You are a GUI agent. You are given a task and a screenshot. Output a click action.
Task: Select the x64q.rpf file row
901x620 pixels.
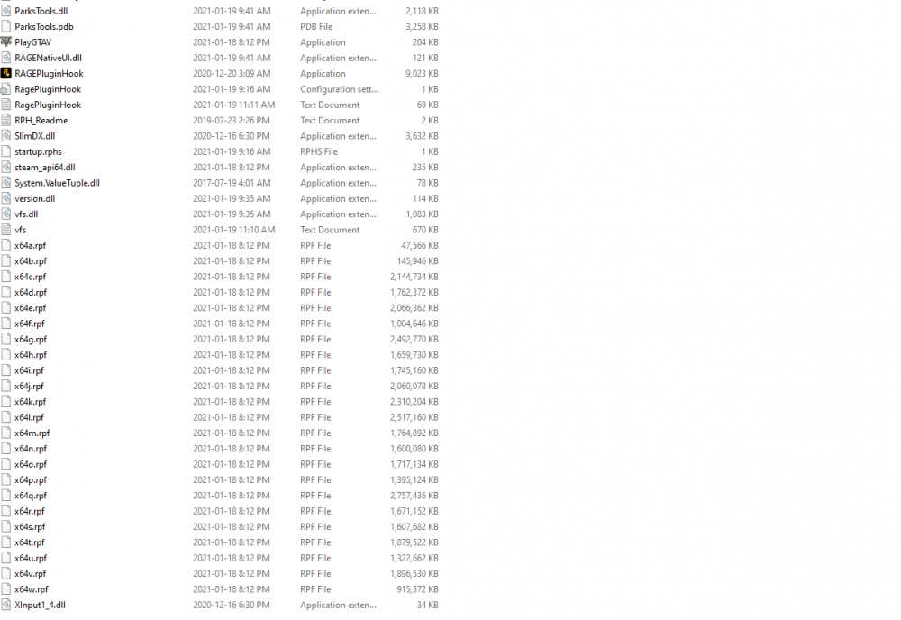(222, 496)
